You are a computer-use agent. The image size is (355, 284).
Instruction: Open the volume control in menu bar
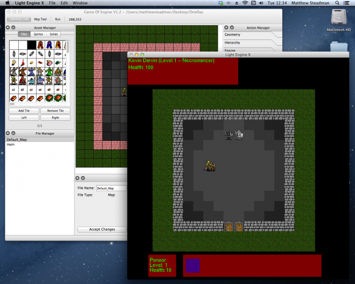coord(261,3)
